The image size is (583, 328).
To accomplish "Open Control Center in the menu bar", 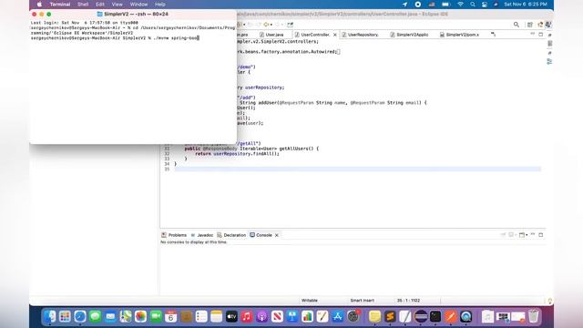I will (485, 5).
